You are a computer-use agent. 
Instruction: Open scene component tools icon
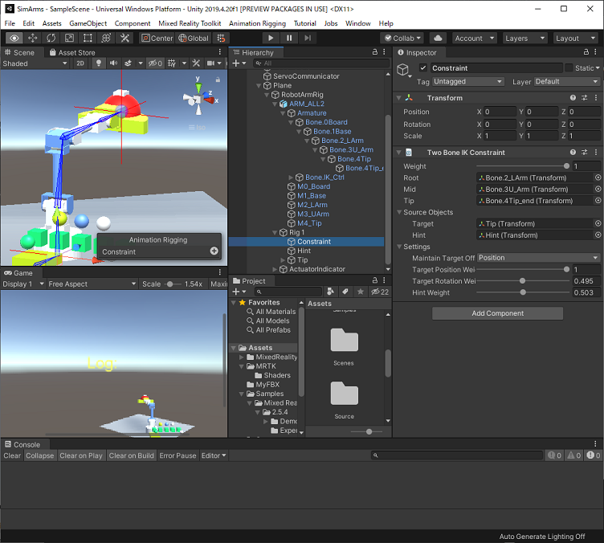[196, 63]
